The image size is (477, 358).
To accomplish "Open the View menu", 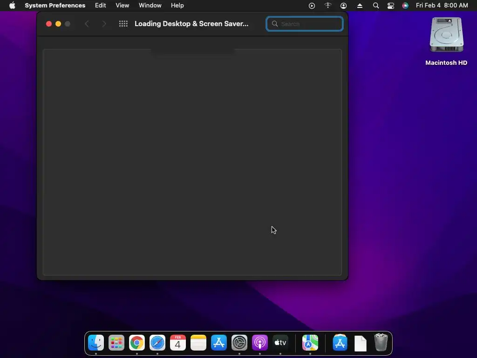I will pyautogui.click(x=123, y=6).
